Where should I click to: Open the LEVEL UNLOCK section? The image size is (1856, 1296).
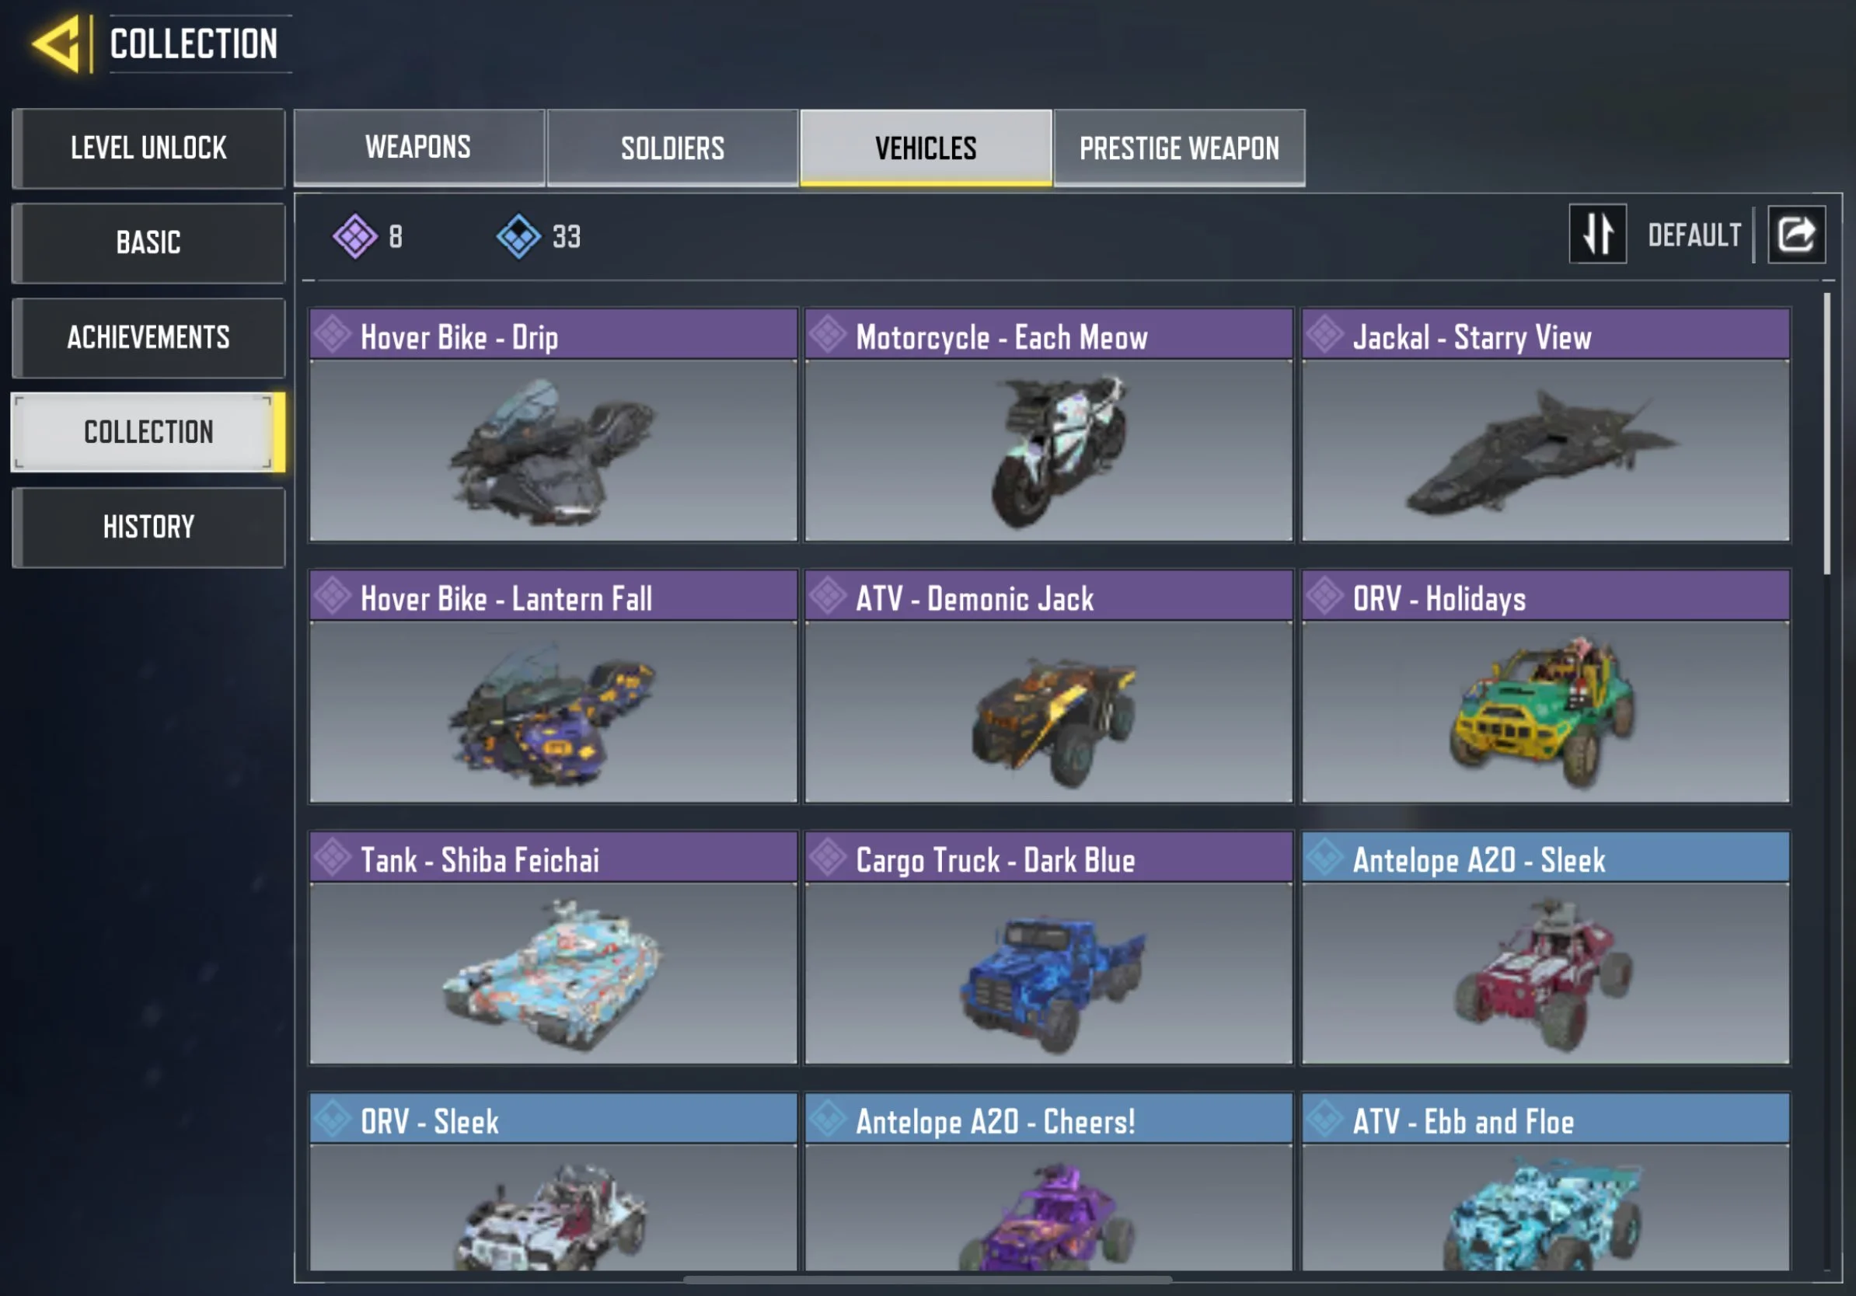coord(148,148)
